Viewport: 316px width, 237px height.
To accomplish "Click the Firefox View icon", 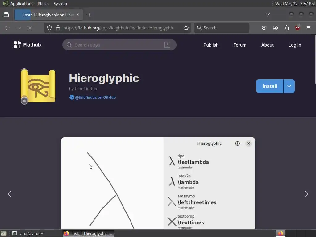I will pos(6,15).
